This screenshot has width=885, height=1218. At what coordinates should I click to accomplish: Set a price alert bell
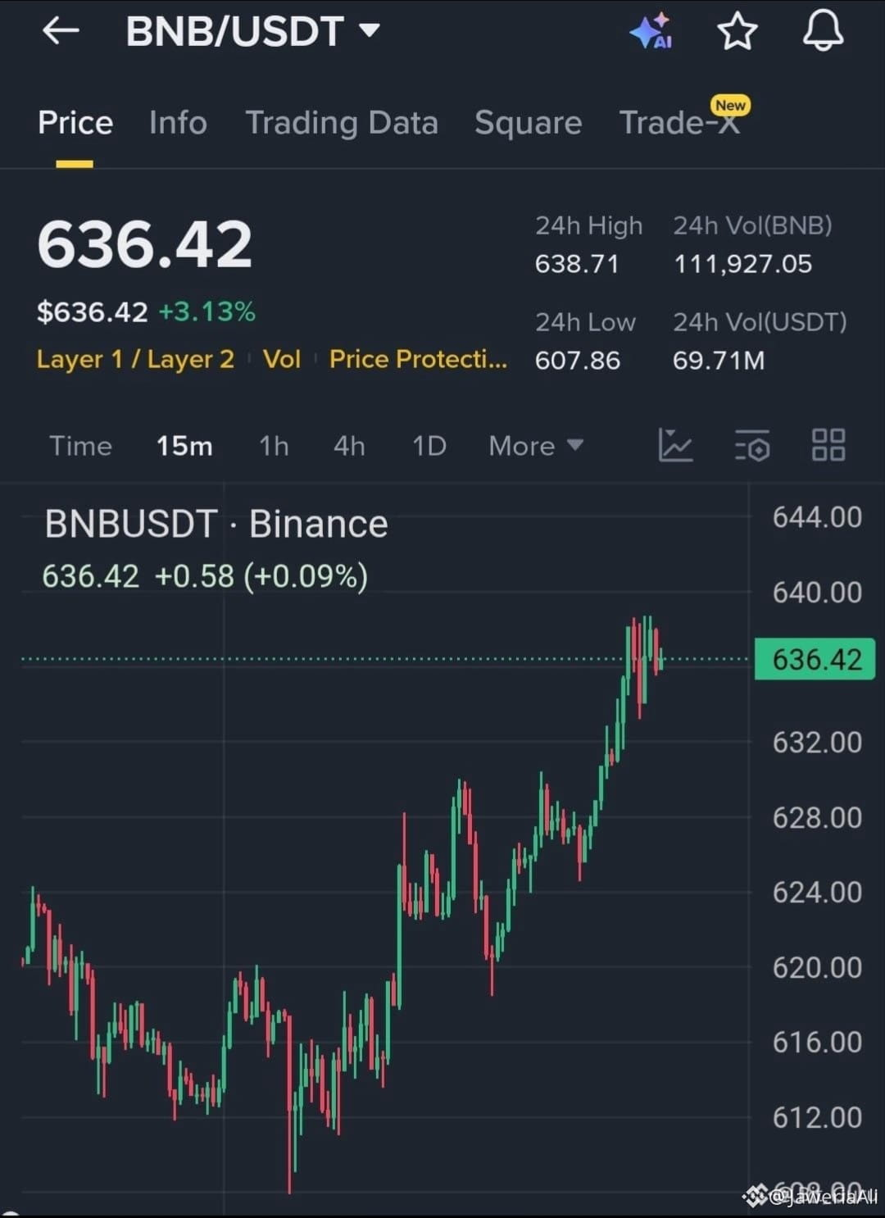[823, 31]
